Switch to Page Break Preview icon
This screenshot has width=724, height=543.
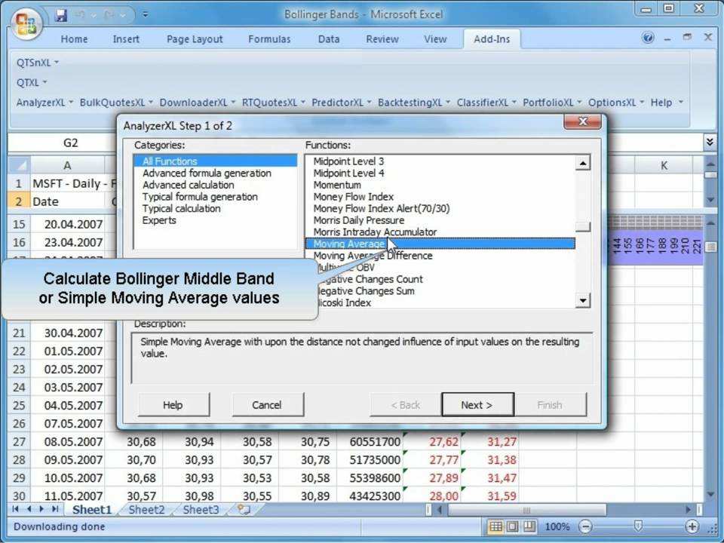[x=529, y=526]
